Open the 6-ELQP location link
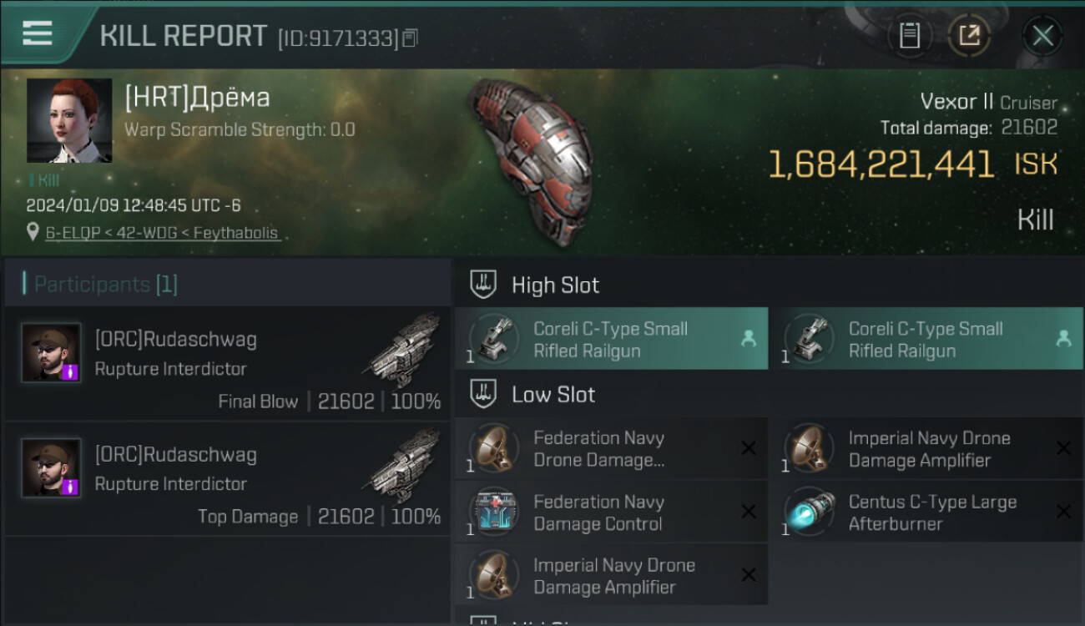Viewport: 1085px width, 626px height. click(x=162, y=233)
